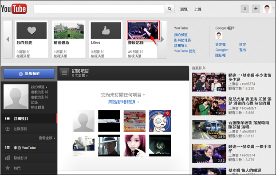The width and height of the screenshot is (276, 175).
Task: Click the man in hat channel tile
Action: pos(109,145)
